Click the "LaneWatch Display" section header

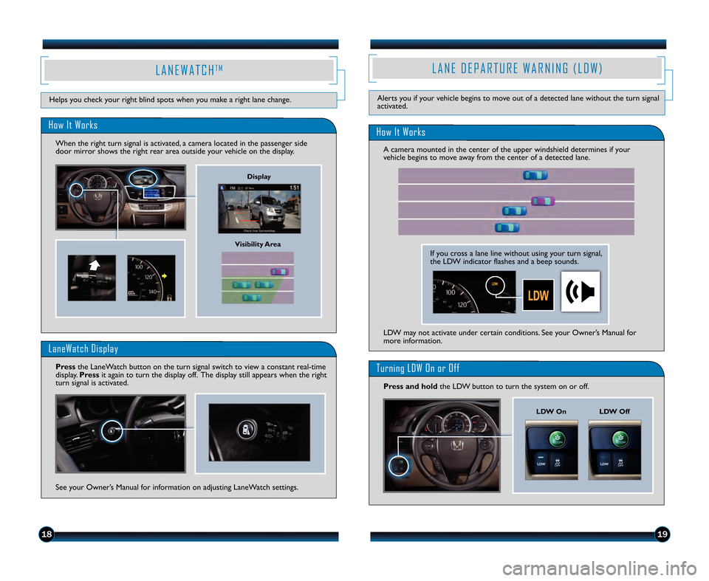[x=83, y=348]
